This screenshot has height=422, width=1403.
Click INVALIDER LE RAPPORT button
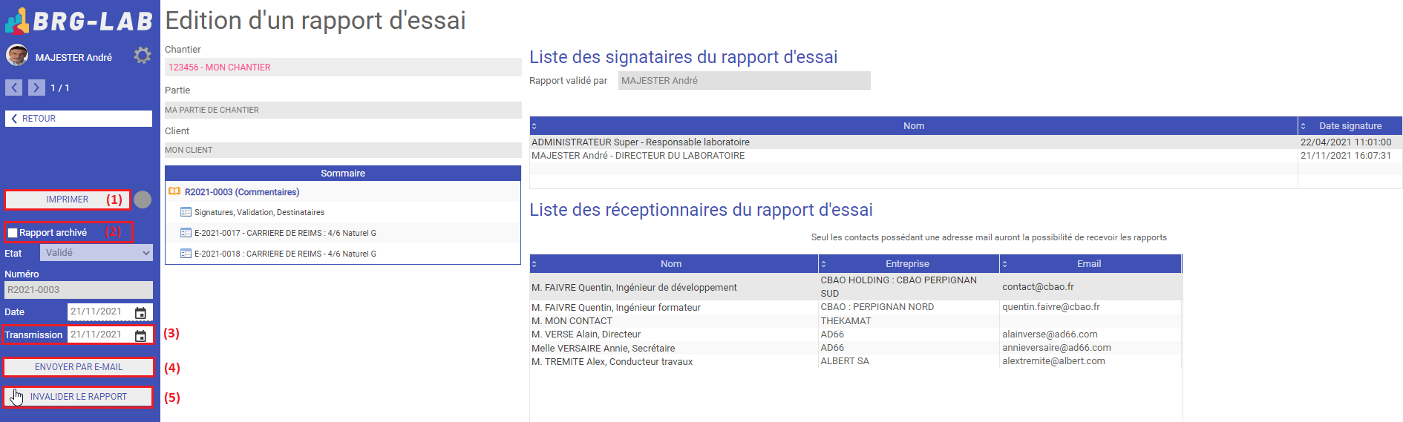79,397
